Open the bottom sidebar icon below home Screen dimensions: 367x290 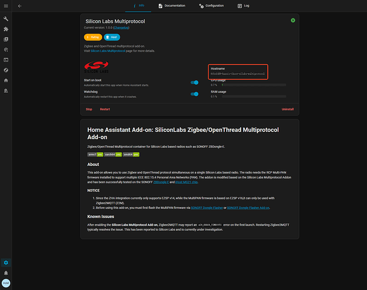coord(6,91)
